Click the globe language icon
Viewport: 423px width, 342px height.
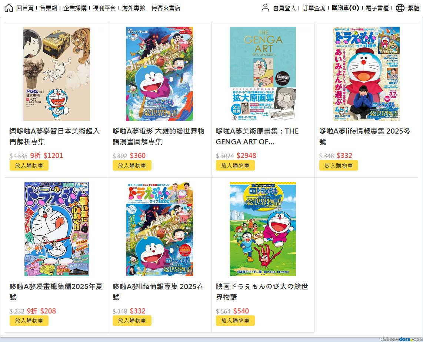pos(400,8)
